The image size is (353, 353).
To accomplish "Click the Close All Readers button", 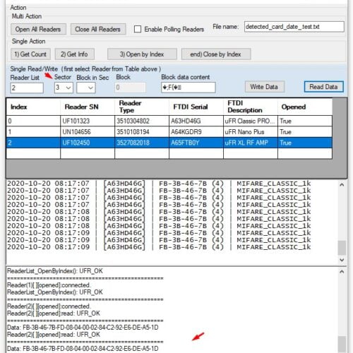I will point(98,29).
